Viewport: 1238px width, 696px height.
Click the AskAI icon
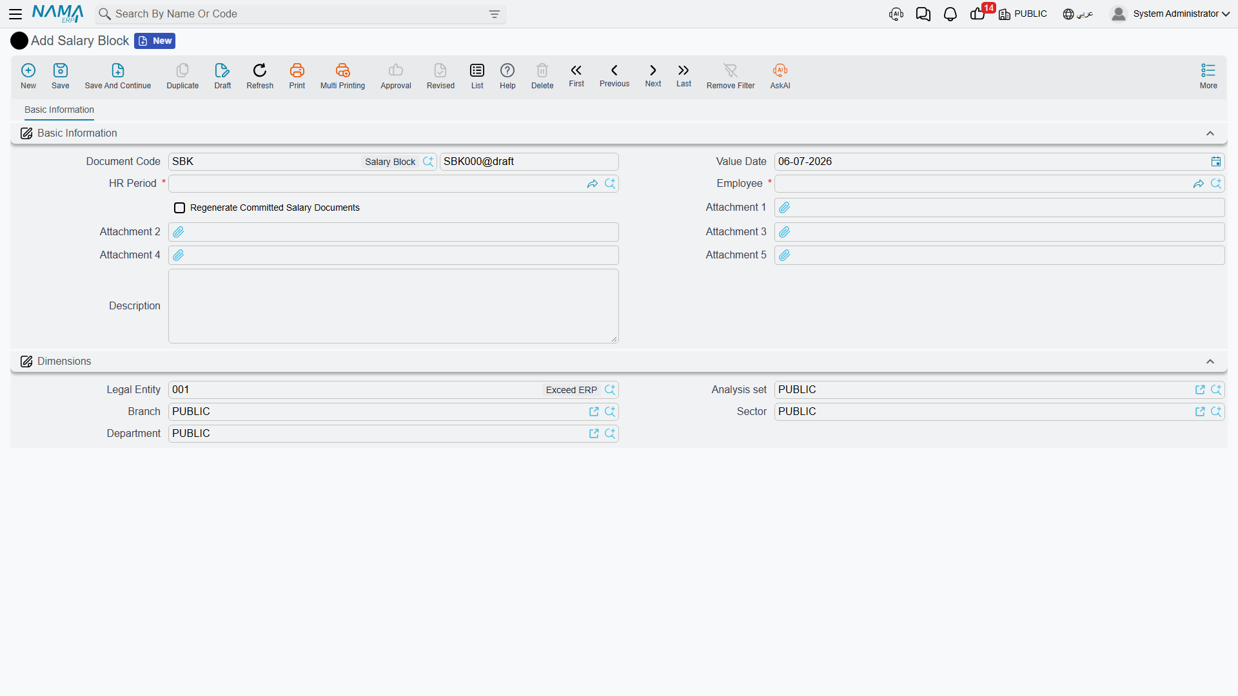[780, 70]
